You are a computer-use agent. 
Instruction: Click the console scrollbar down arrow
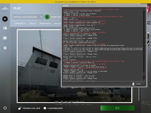[144, 80]
